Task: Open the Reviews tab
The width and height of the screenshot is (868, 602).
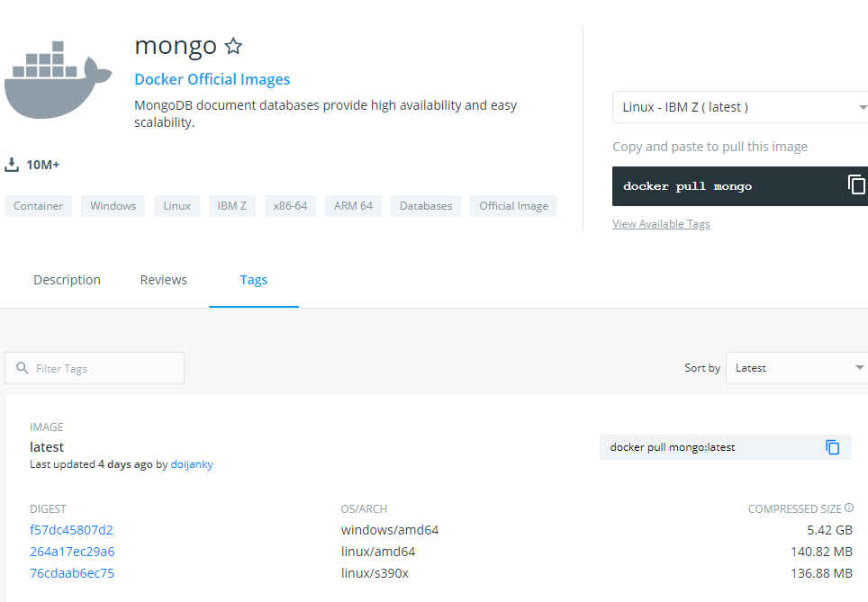Action: (x=163, y=280)
